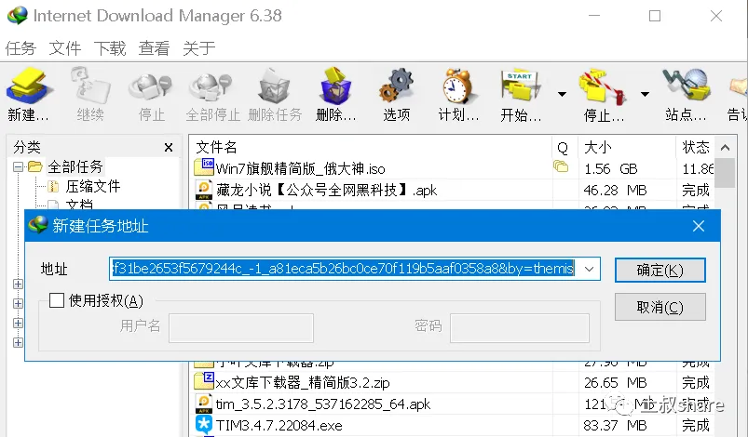This screenshot has height=437, width=748.
Task: Click the IDM icon in dialog title
Action: pos(38,225)
